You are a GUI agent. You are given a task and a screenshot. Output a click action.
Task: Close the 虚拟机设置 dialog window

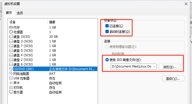(x=186, y=4)
